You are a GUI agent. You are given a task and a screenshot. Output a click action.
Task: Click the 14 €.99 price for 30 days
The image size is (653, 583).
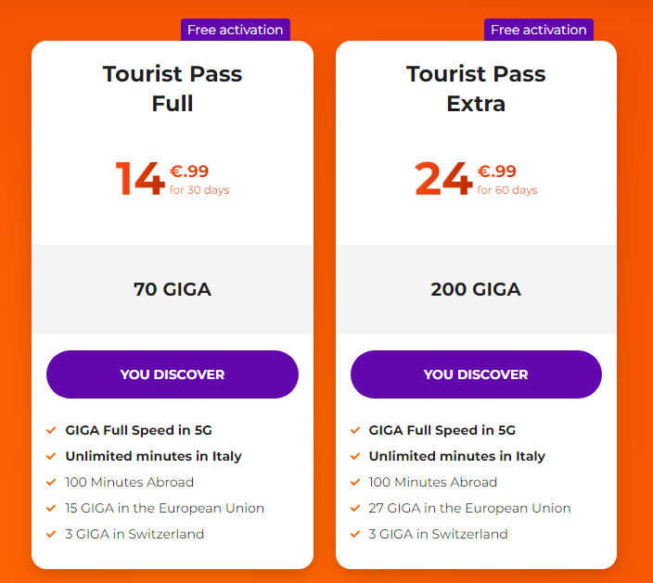point(173,179)
